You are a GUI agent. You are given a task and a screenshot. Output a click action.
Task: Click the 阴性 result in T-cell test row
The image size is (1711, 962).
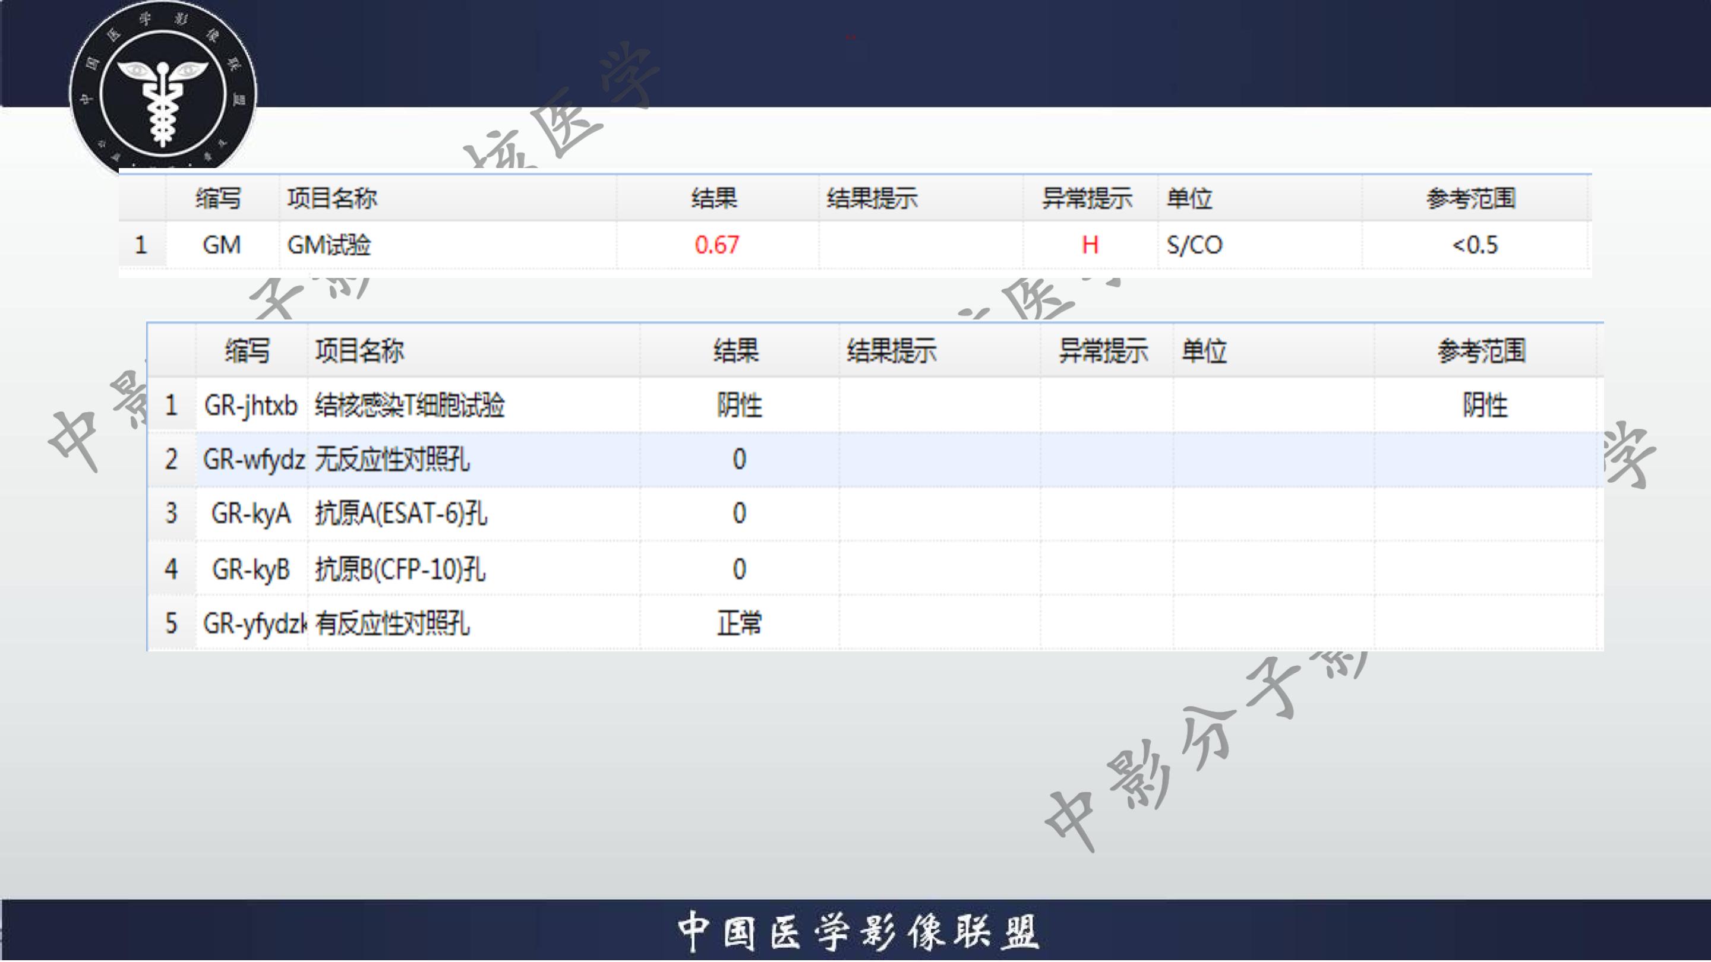(x=739, y=405)
